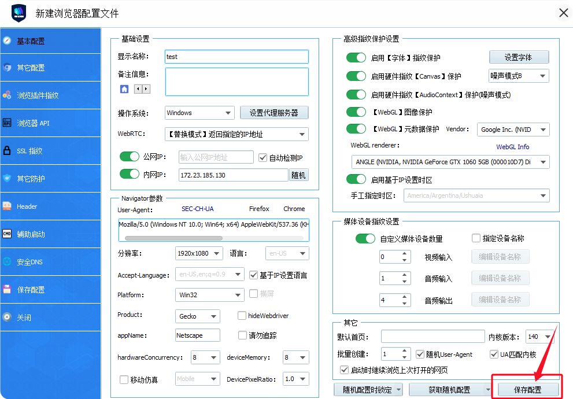Screen dimensions: 573x399
Task: Select 保存配置 in the left sidebar
Action: click(31, 290)
